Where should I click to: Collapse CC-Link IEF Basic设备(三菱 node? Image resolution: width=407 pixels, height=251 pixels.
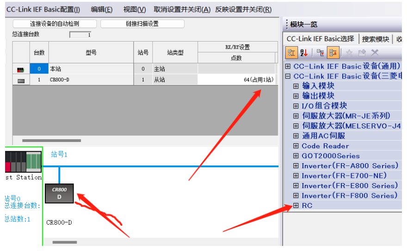coord(288,76)
